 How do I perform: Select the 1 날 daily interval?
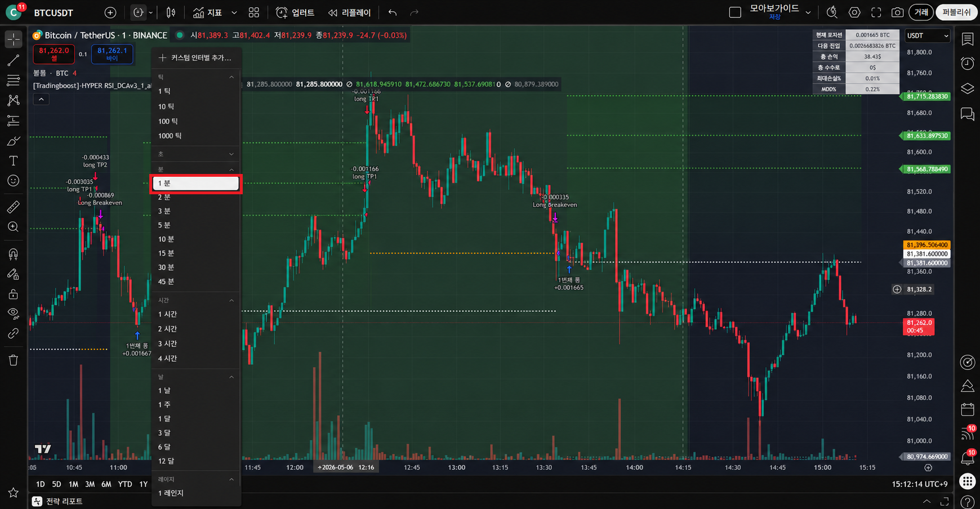[x=196, y=391]
